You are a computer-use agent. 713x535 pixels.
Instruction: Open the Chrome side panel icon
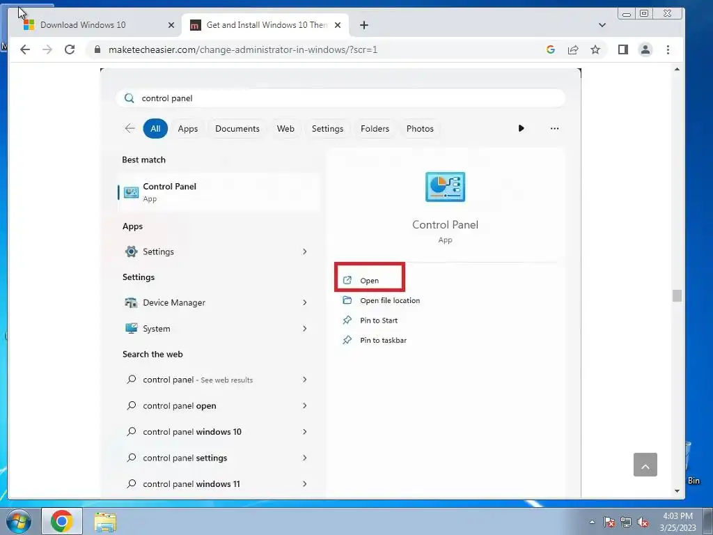[623, 49]
